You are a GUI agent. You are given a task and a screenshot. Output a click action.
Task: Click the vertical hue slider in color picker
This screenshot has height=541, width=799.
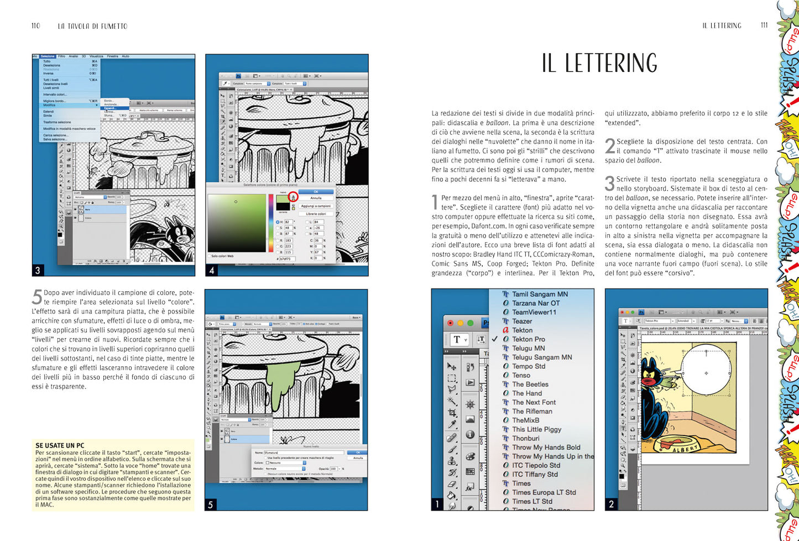click(x=271, y=223)
